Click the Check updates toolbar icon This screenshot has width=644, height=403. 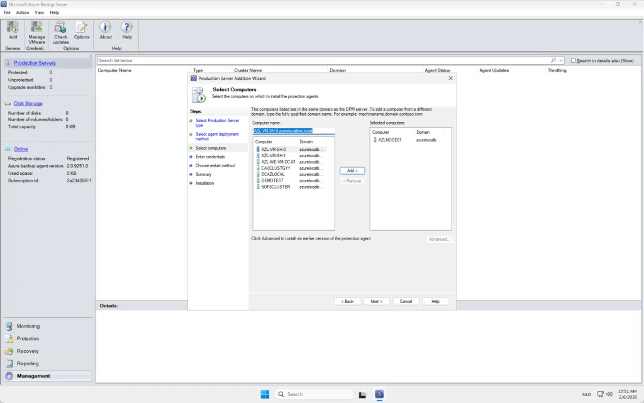(60, 28)
